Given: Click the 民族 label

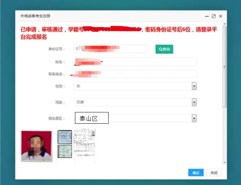Looking at the screenshot, I should pos(60,102).
